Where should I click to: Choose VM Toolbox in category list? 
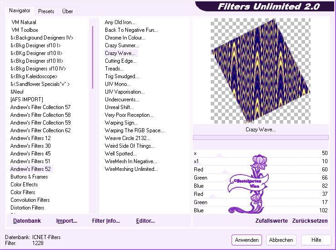tap(25, 30)
